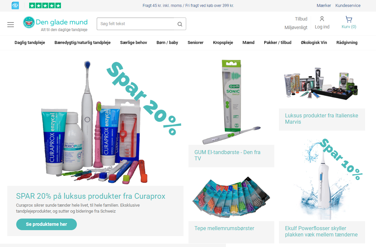Click the Den glade mund logo
Viewport: 376px width, 247px height.
pyautogui.click(x=55, y=24)
